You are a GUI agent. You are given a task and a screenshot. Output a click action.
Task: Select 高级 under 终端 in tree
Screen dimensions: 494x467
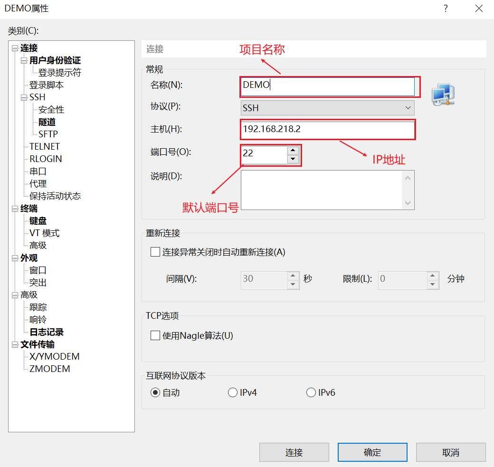click(38, 246)
